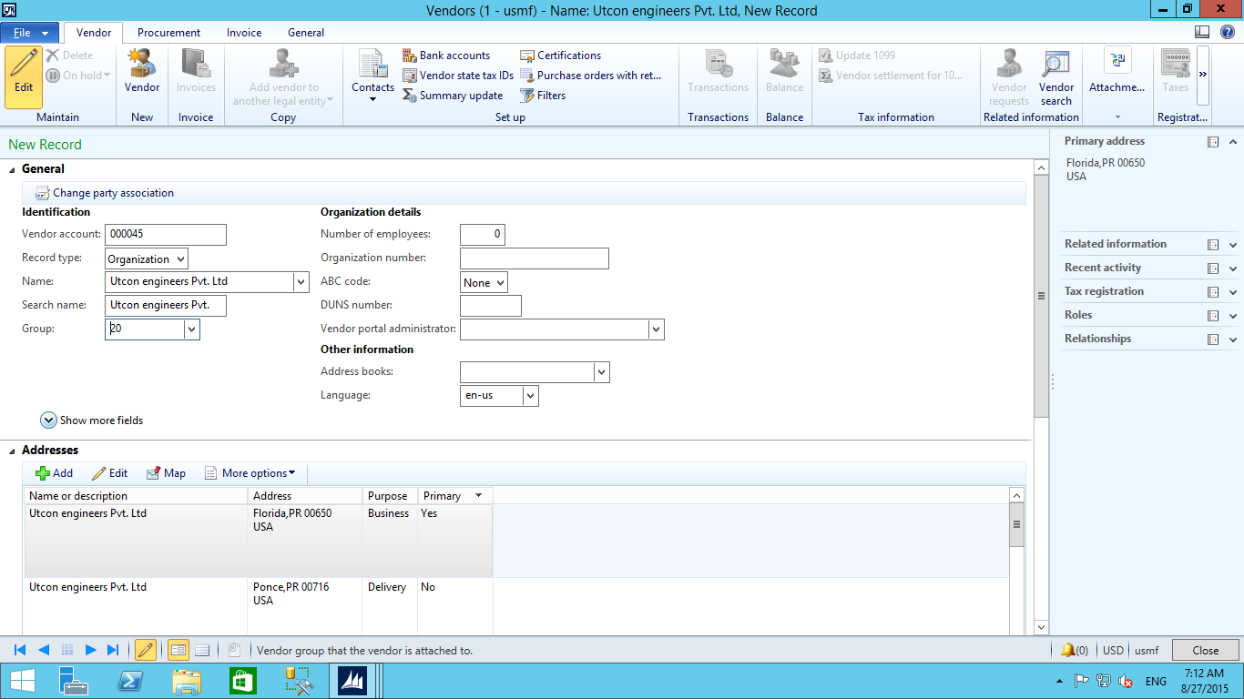Image resolution: width=1244 pixels, height=699 pixels.
Task: Toggle edit mode pencil in the status bar
Action: coord(145,650)
